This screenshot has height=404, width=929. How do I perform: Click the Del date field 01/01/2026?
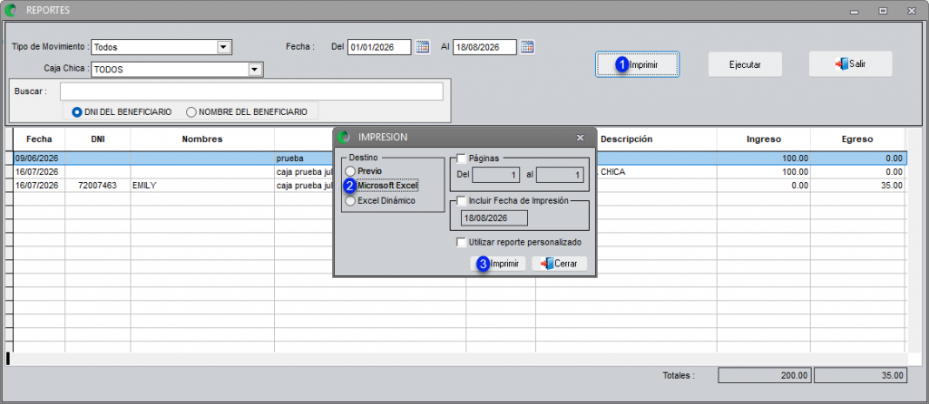[x=379, y=47]
